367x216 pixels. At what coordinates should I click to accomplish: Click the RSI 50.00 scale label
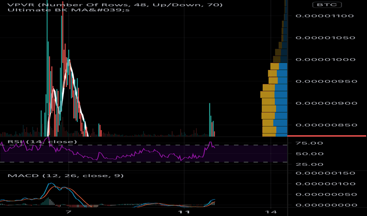(x=310, y=154)
